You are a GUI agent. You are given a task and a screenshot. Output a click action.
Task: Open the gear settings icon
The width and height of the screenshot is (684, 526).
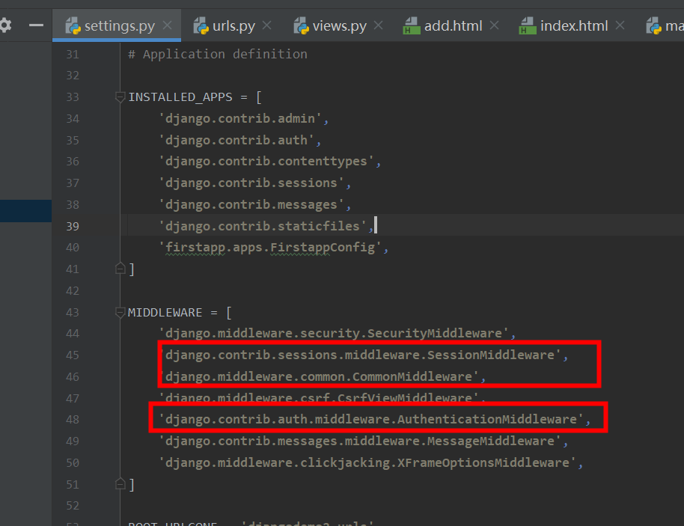(4, 25)
